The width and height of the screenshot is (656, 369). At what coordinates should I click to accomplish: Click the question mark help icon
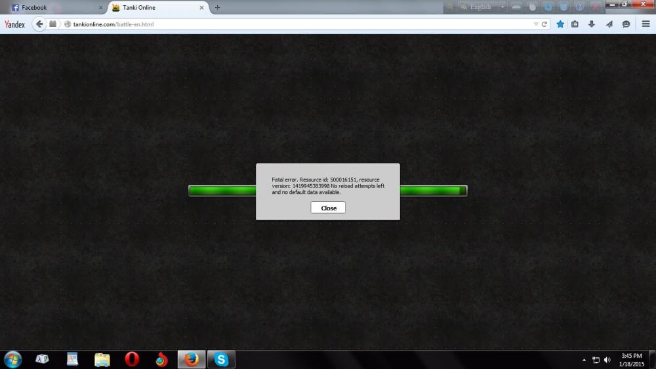[579, 7]
